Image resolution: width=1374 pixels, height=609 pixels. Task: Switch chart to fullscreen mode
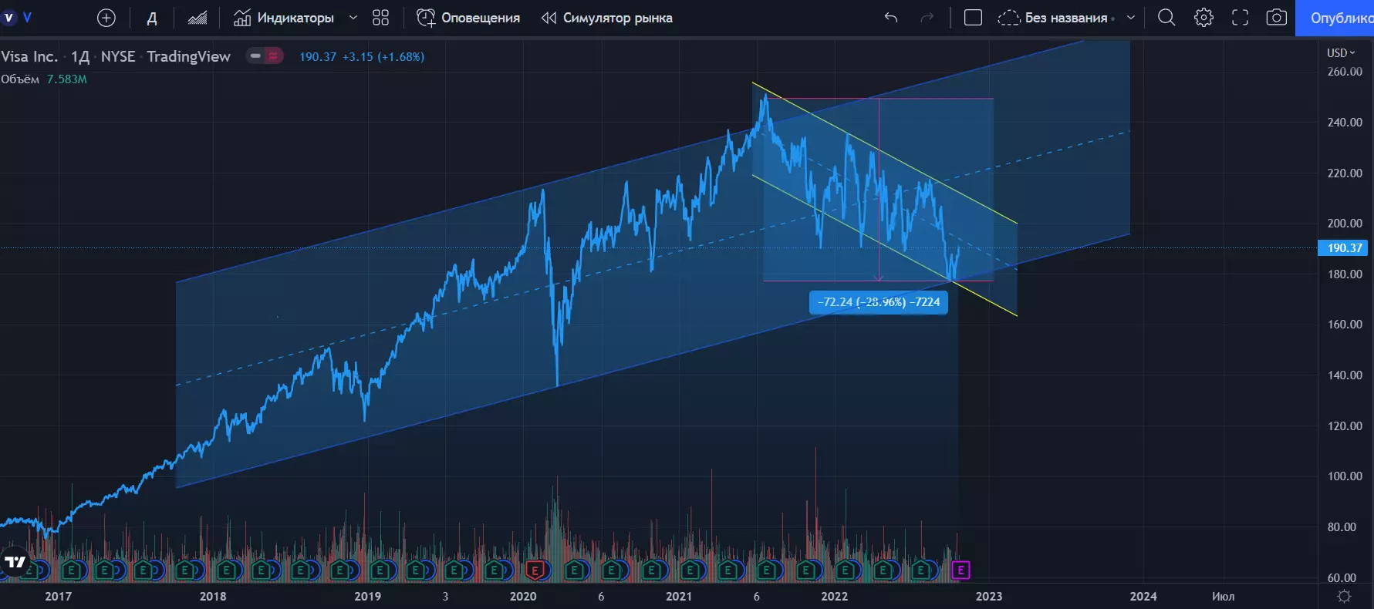tap(1240, 18)
